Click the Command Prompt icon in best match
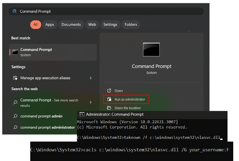The height and width of the screenshot is (161, 239). point(15,52)
